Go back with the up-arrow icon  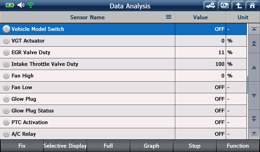click(x=238, y=6)
